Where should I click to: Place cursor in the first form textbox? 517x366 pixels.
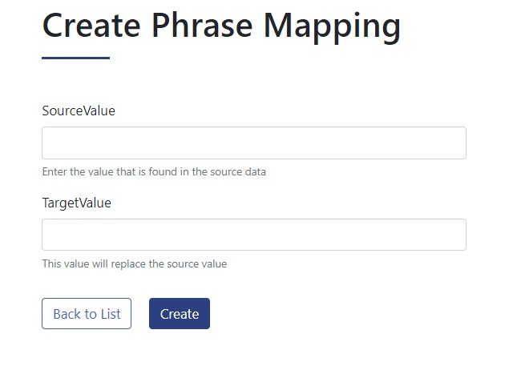[x=253, y=143]
